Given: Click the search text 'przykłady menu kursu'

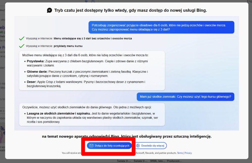Looking at the screenshot, I should [68, 46].
